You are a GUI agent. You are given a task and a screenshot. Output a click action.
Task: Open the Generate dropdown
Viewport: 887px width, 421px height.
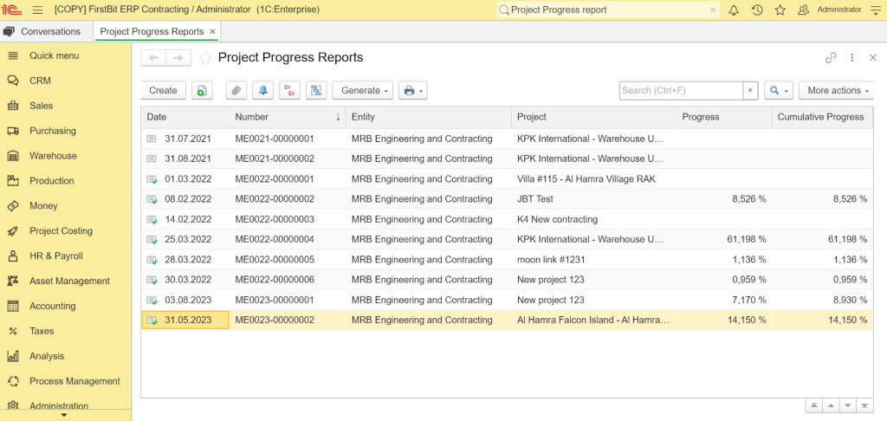pyautogui.click(x=363, y=91)
